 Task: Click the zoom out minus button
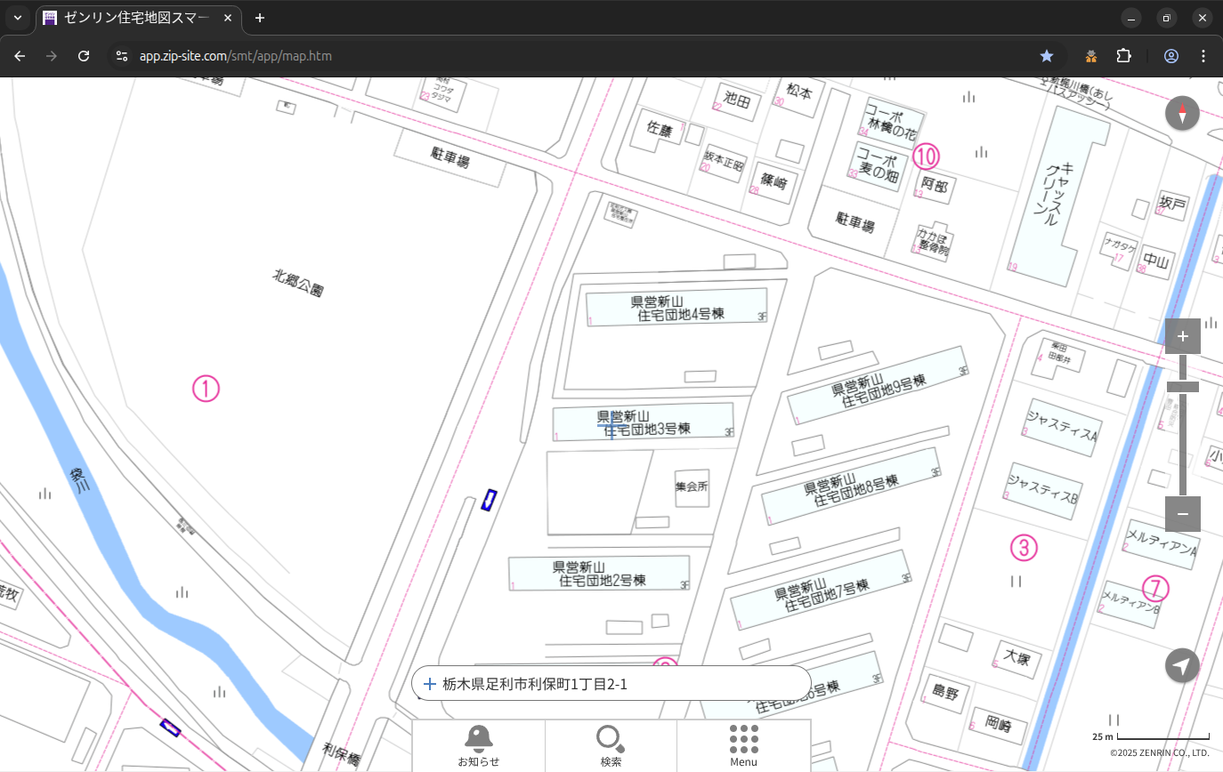click(1182, 514)
